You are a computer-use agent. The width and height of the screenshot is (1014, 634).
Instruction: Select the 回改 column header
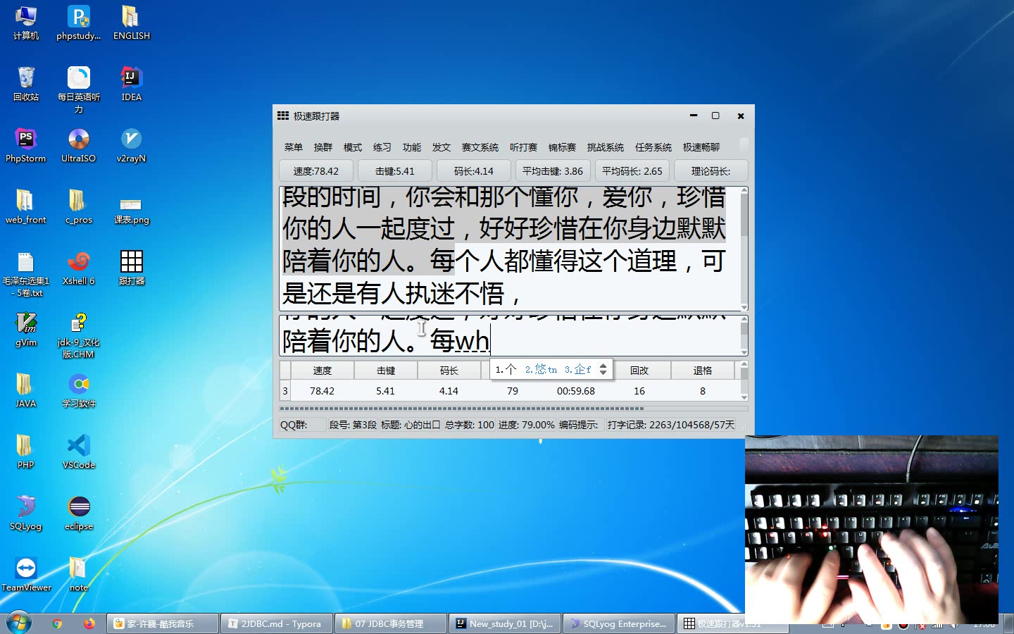639,371
